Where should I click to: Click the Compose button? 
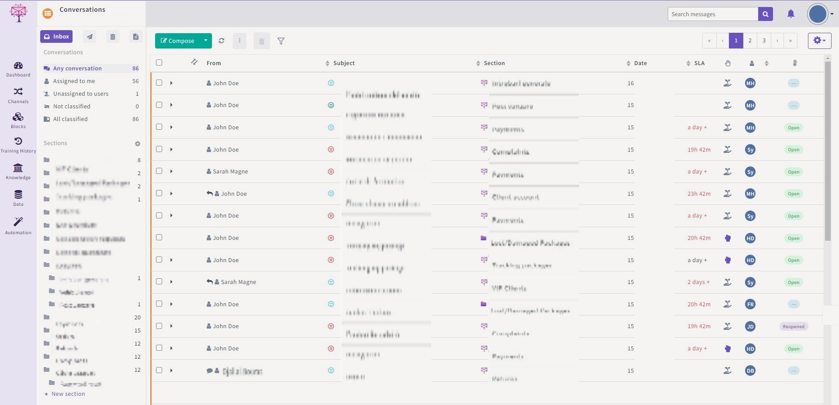tap(177, 41)
